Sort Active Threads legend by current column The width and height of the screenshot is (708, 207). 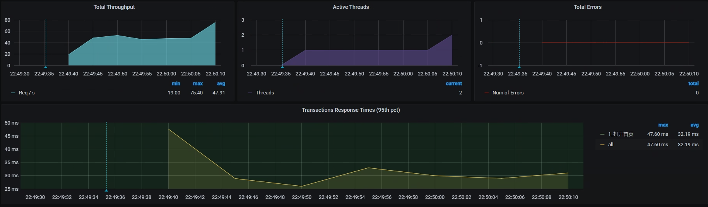coord(453,84)
